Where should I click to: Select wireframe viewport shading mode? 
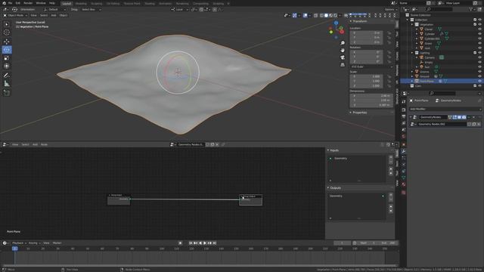321,15
